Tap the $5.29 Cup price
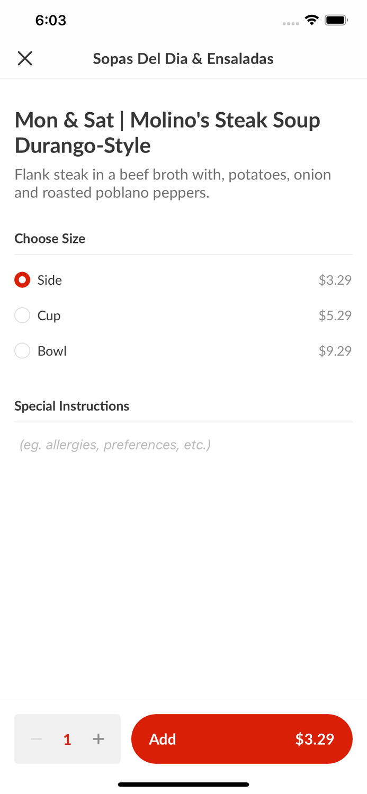This screenshot has width=367, height=794. tap(335, 315)
